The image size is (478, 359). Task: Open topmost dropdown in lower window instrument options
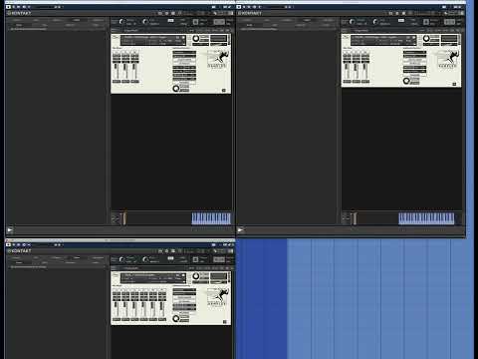[184, 290]
